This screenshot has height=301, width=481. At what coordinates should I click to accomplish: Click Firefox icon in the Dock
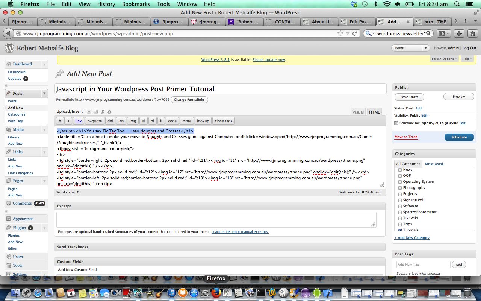(216, 293)
